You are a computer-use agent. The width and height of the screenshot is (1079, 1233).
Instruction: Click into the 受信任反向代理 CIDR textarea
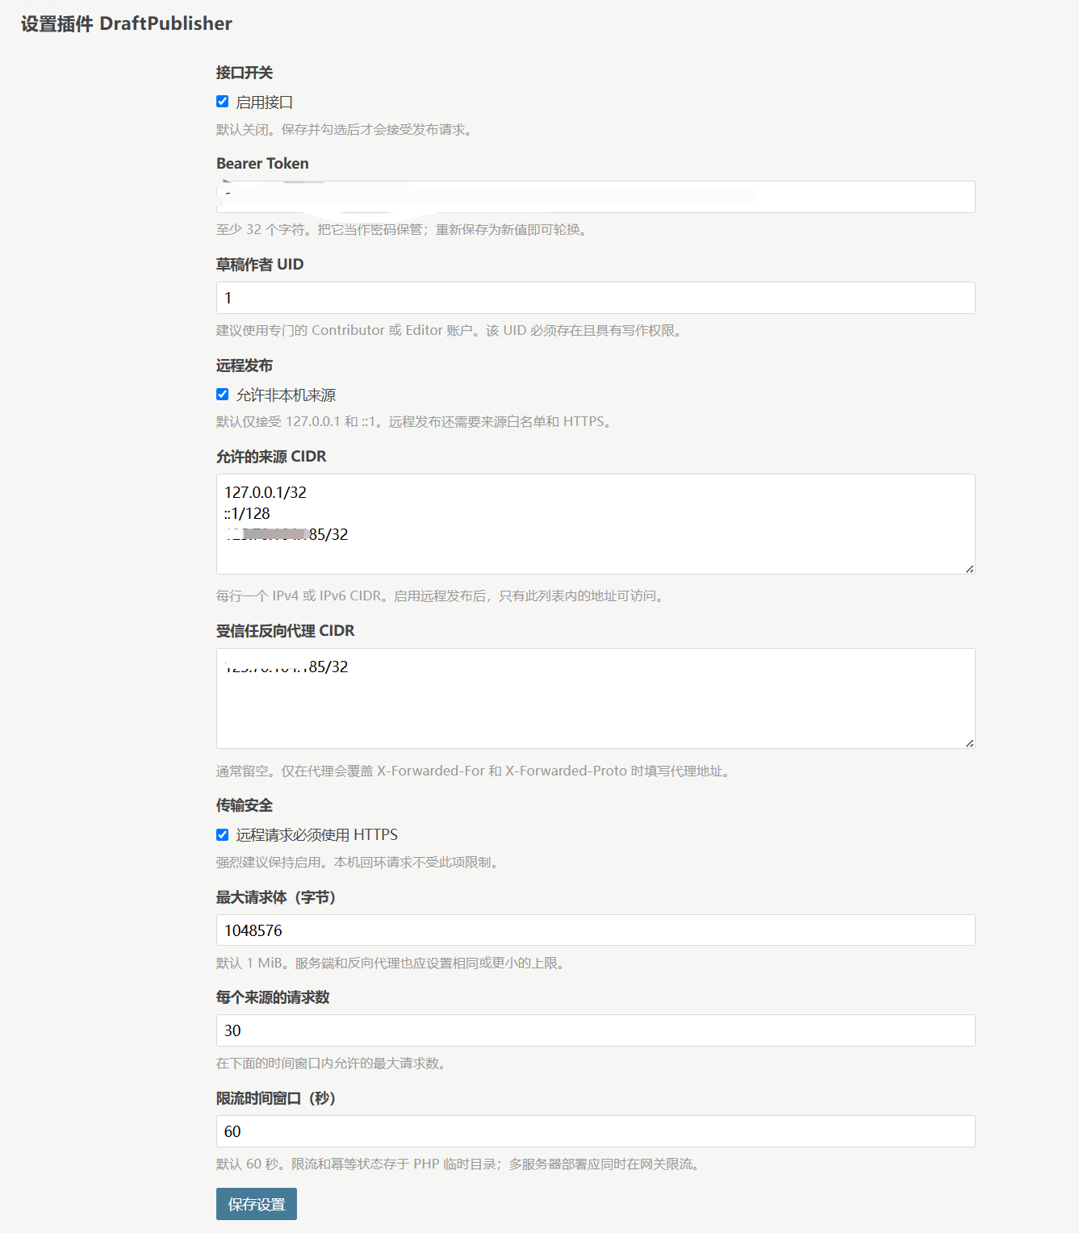[x=596, y=699]
